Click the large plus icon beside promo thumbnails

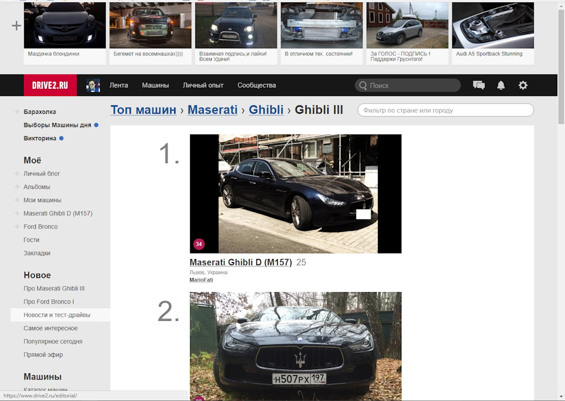click(16, 25)
